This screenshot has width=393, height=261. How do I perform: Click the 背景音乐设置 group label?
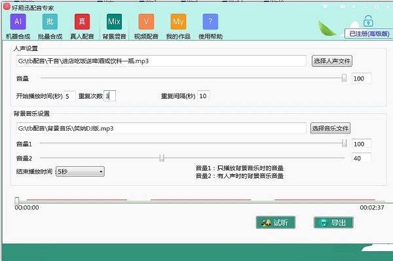coord(31,114)
